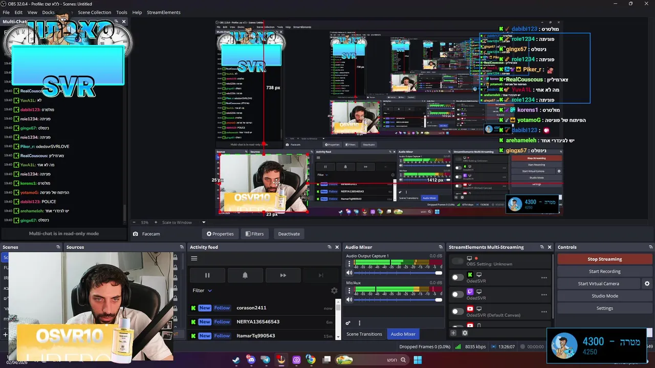
Task: Open Audio Output Capture 1 options dots
Action: 350,264
